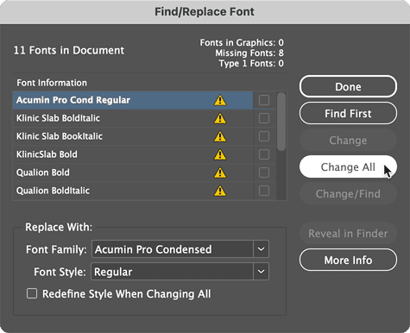The width and height of the screenshot is (410, 333).
Task: Tick the checkbox in the KlinicSlab Bold row
Action: pyautogui.click(x=264, y=154)
